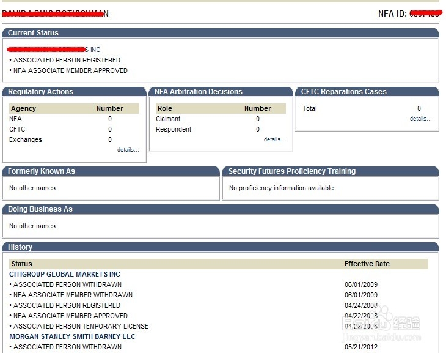Select the CFTC Reparations Cases header
This screenshot has width=446, height=353.
pos(367,91)
